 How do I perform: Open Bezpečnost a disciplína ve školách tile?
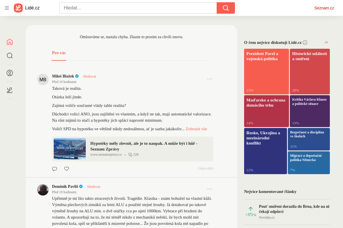pos(309,139)
